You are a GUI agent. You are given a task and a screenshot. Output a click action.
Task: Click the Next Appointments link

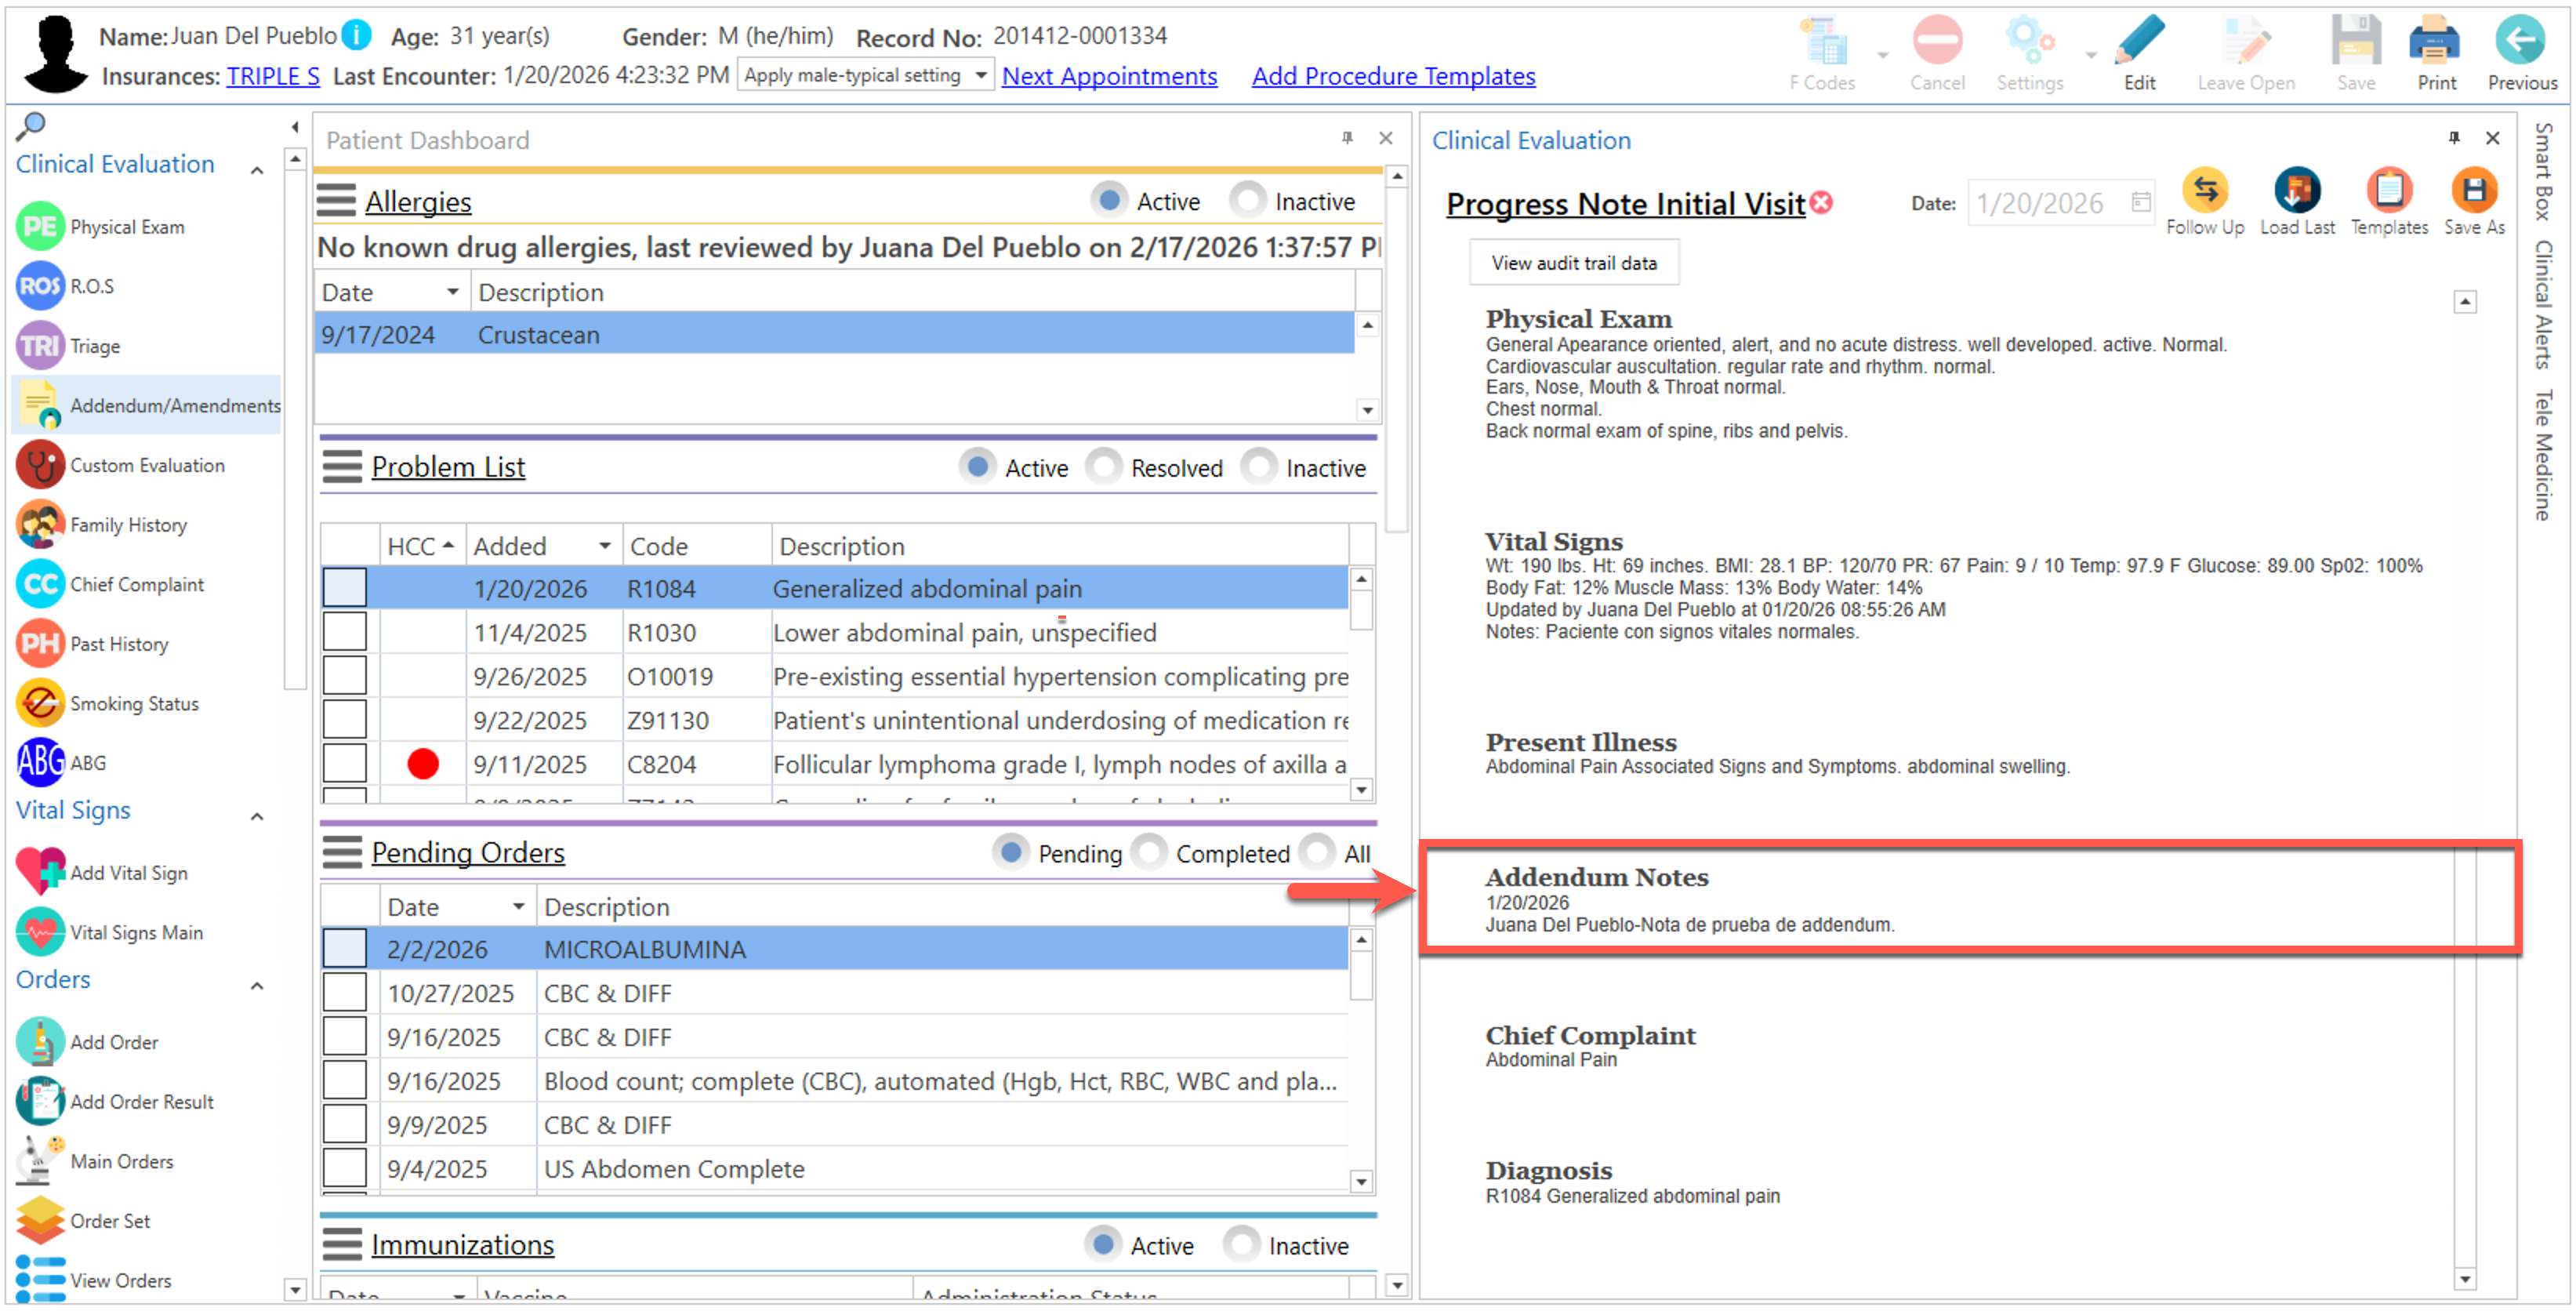1109,76
